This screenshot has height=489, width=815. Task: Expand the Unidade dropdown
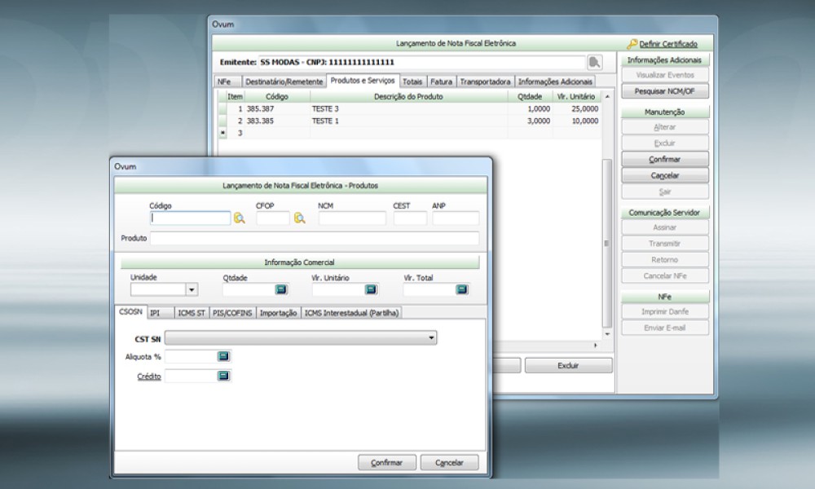[192, 289]
